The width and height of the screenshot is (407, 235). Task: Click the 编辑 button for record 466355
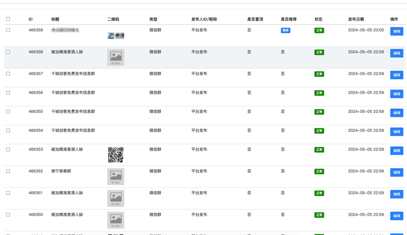click(396, 113)
